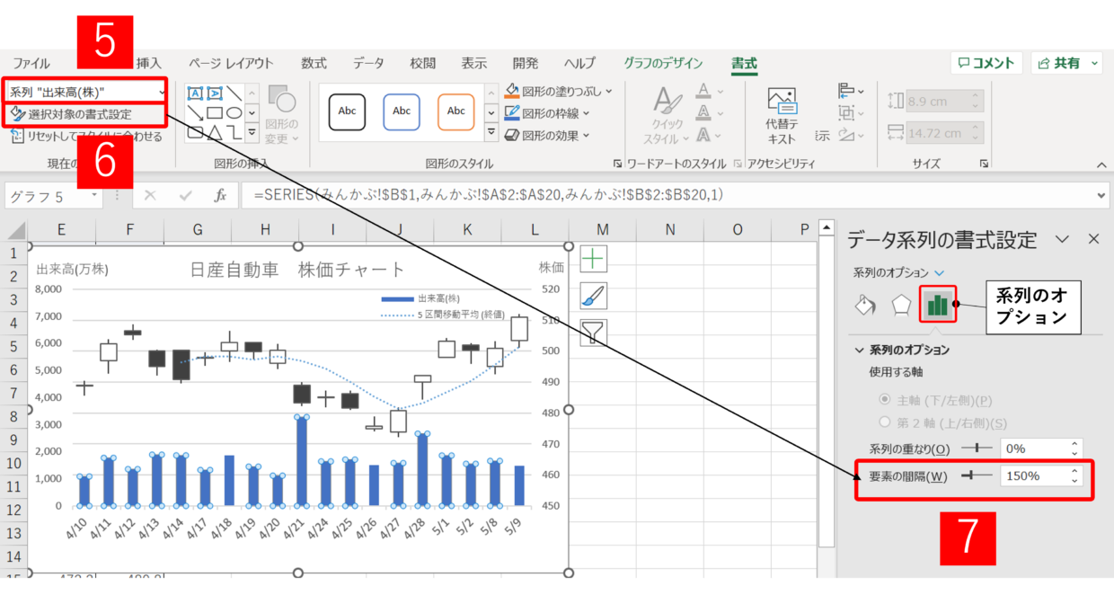Select the vertical text box shape
Viewport: 1114px width, 595px height.
point(215,93)
